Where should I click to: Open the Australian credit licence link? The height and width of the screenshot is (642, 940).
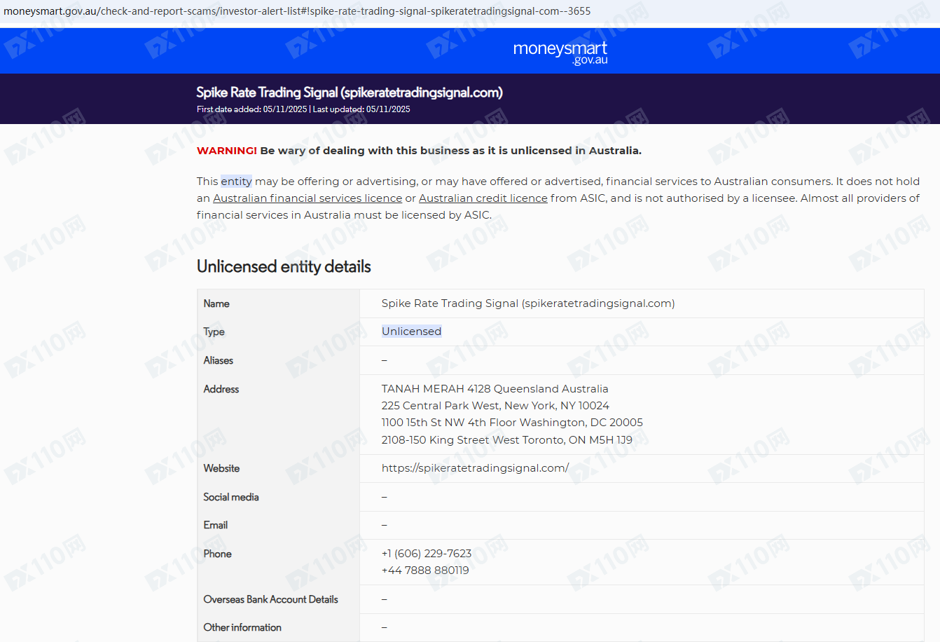pos(483,198)
